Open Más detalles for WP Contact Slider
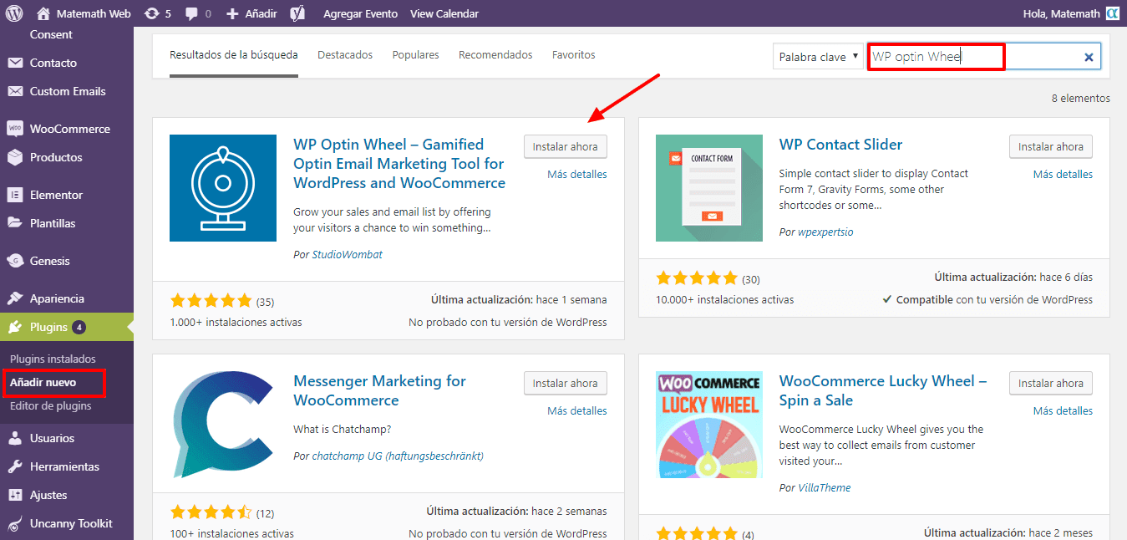The image size is (1127, 540). 1063,175
